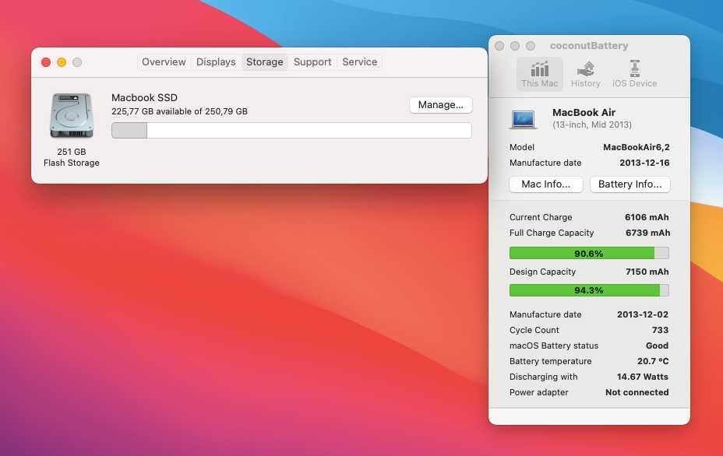Select the 6106 mAh current charge value
The width and height of the screenshot is (723, 456).
click(647, 217)
